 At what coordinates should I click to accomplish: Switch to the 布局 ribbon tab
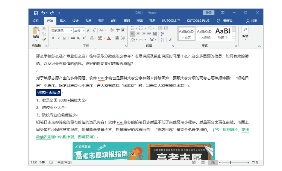(x=88, y=21)
